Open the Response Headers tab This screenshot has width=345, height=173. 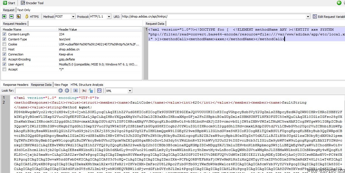[16, 85]
